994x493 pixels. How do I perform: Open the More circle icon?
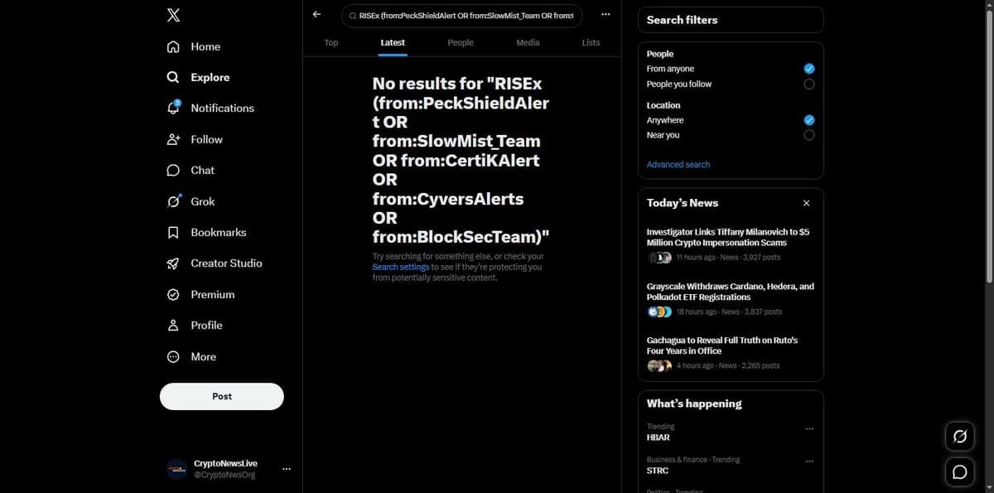(173, 356)
